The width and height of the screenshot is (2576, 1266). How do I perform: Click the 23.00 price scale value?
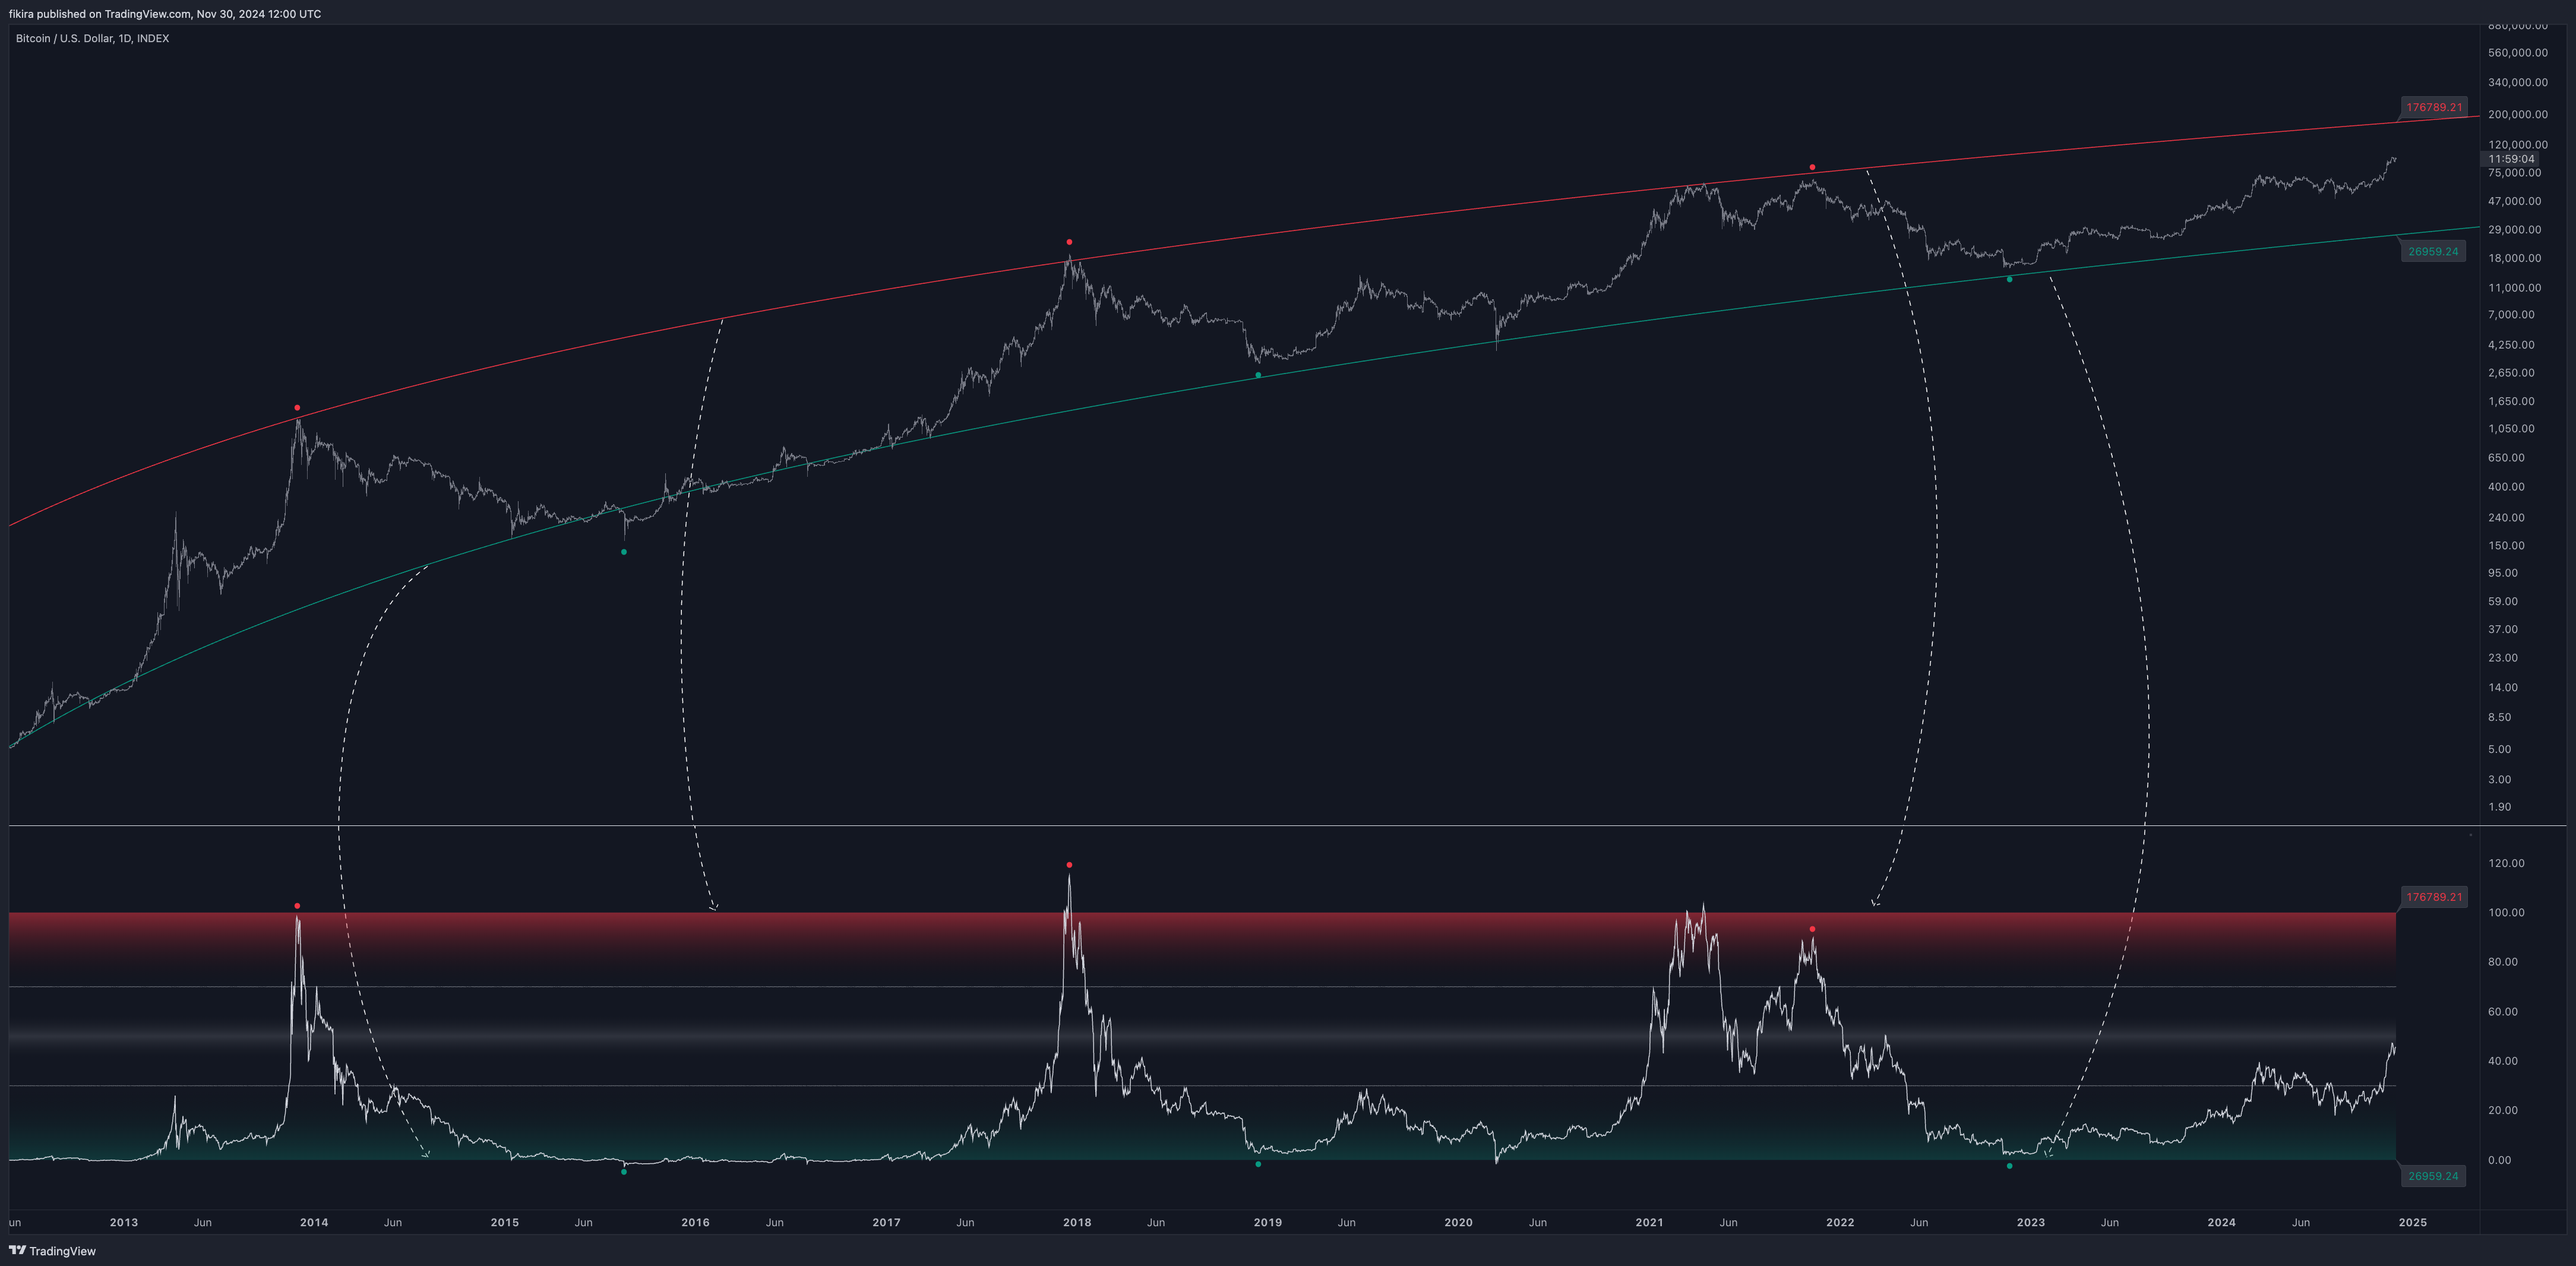coord(2503,658)
